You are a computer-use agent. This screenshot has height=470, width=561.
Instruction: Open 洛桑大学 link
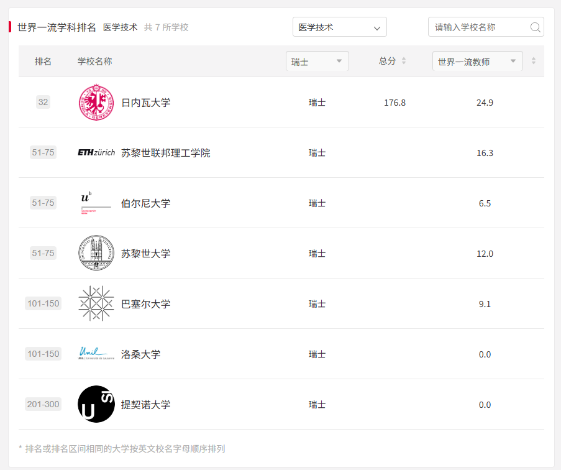(x=140, y=354)
